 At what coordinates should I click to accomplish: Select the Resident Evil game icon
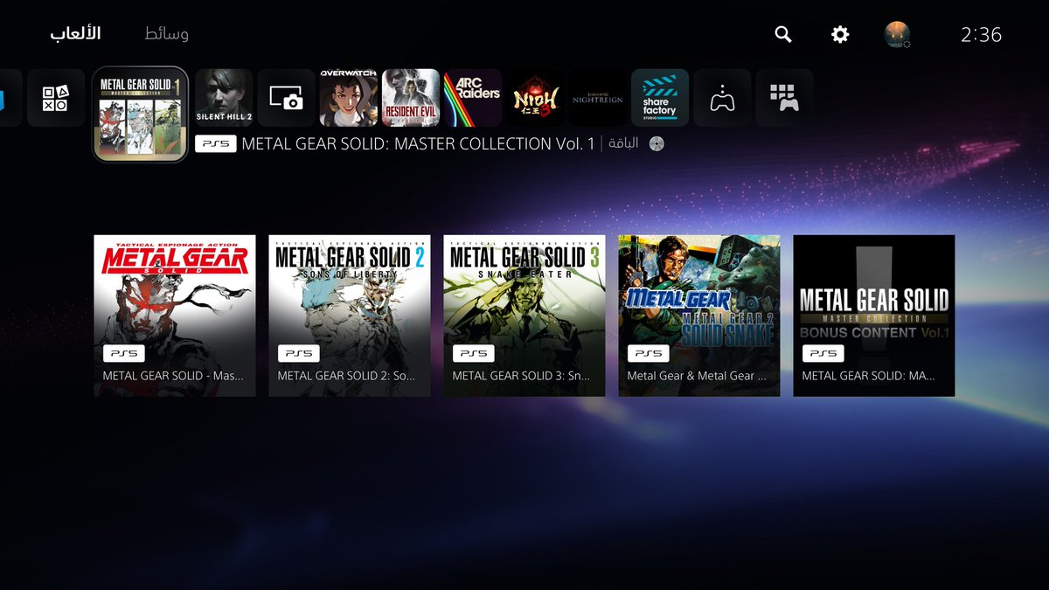point(411,98)
